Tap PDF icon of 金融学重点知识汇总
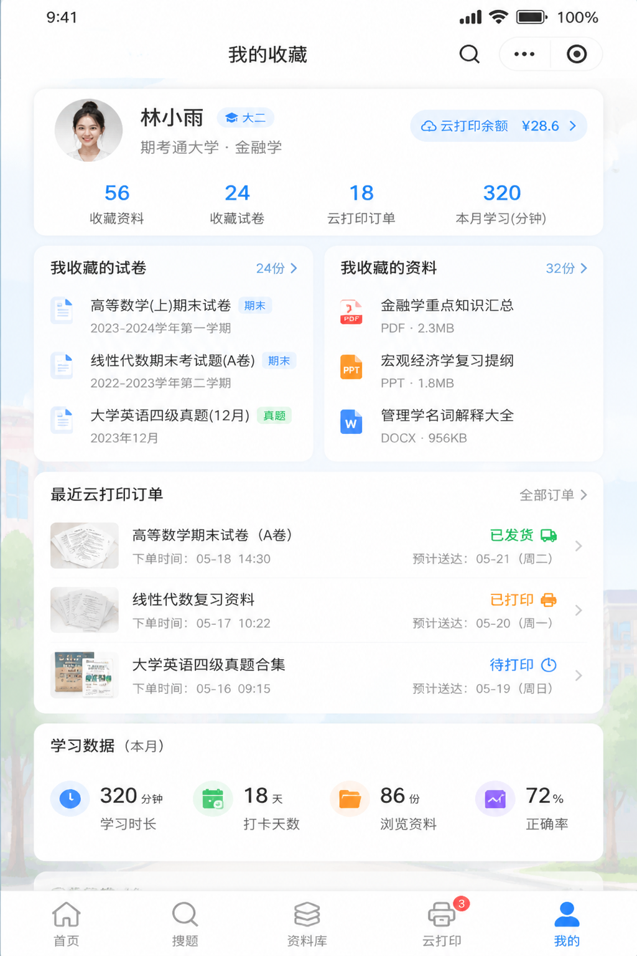Image resolution: width=637 pixels, height=956 pixels. tap(351, 311)
